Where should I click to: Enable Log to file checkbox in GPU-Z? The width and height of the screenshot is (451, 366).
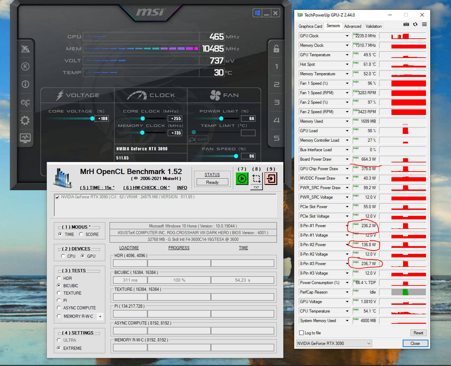point(301,333)
